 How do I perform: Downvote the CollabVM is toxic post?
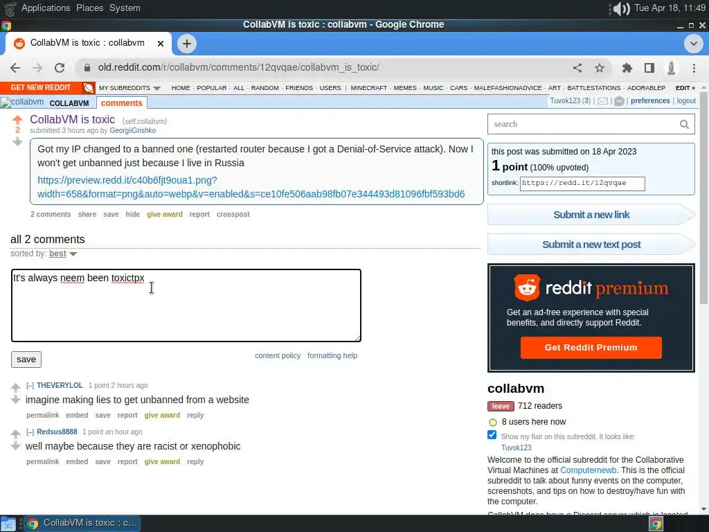[17, 141]
